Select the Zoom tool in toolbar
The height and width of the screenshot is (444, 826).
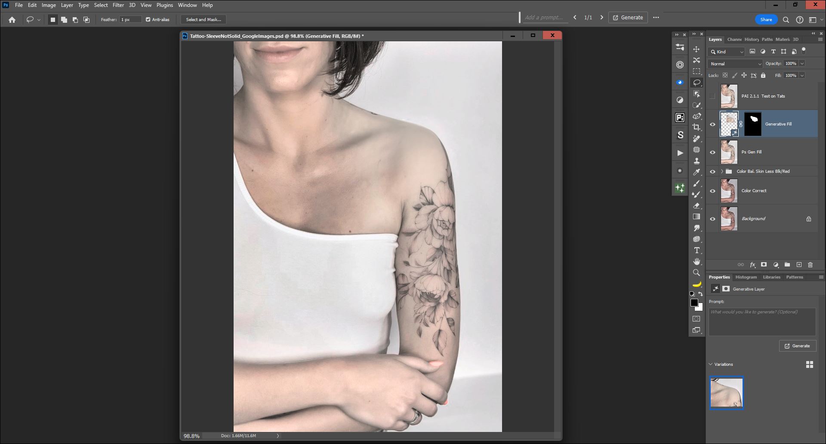tap(697, 273)
